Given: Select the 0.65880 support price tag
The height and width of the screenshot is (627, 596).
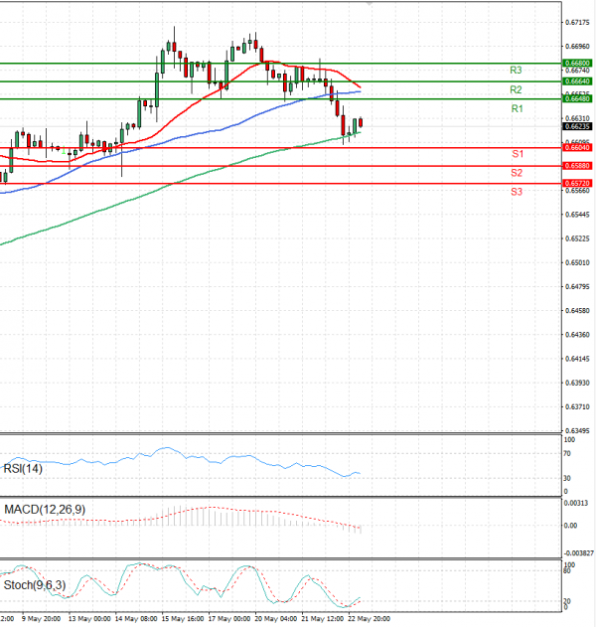Looking at the screenshot, I should (x=577, y=166).
